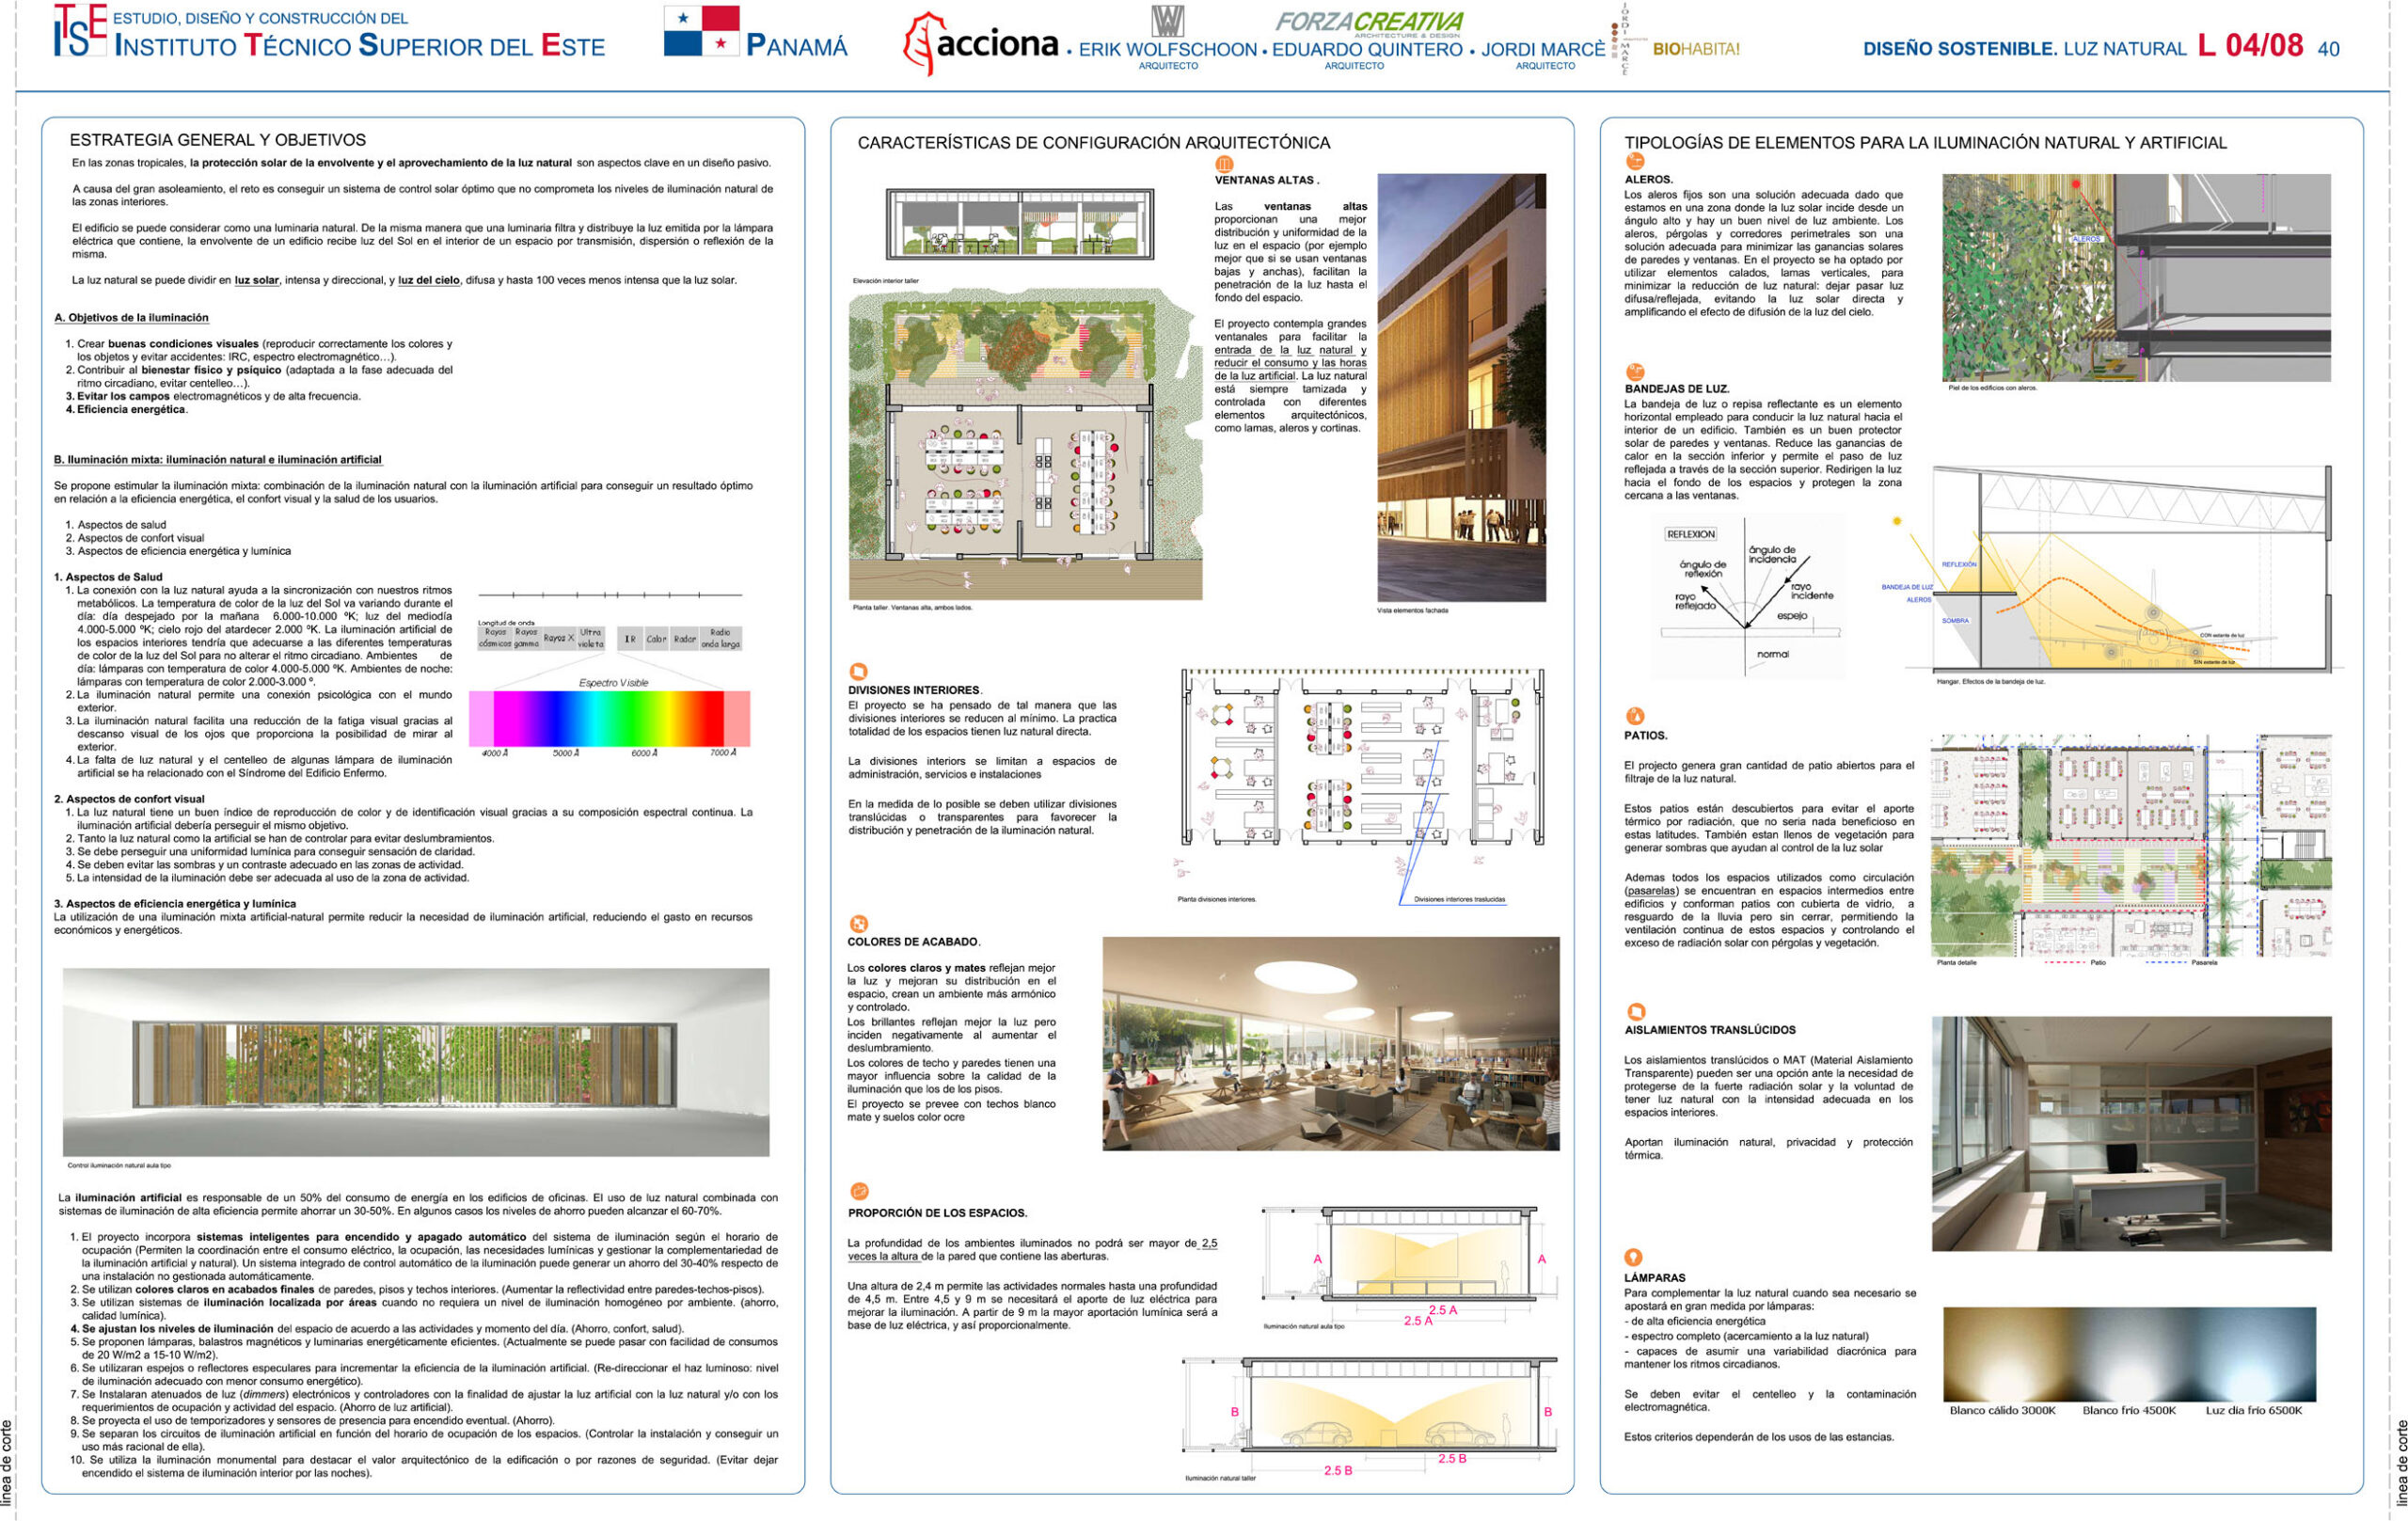Click the FORZACREATIVA logo text
This screenshot has width=2408, height=1521.
coord(1368,22)
